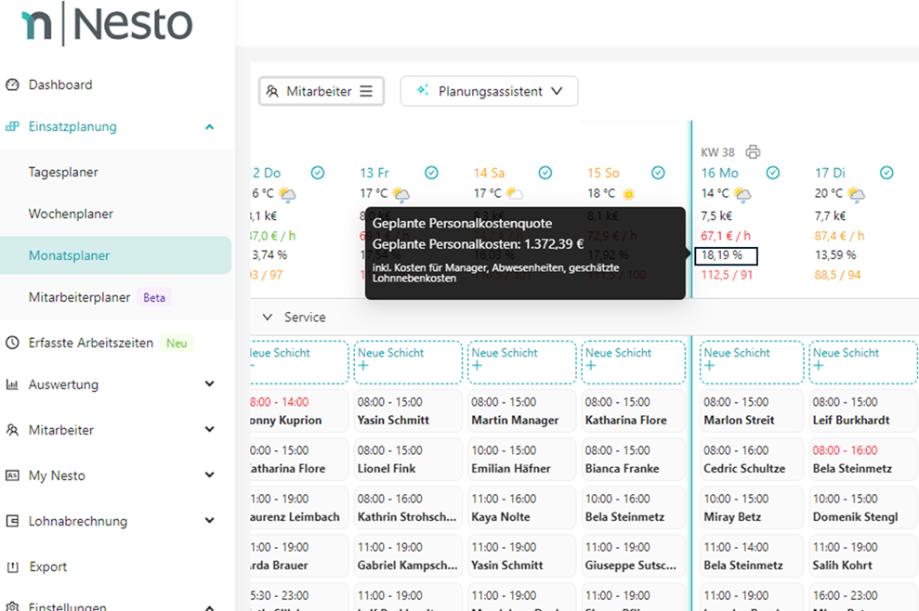Viewport: 919px width, 611px height.
Task: Click the Dashboard gauge icon in sidebar
Action: (12, 84)
